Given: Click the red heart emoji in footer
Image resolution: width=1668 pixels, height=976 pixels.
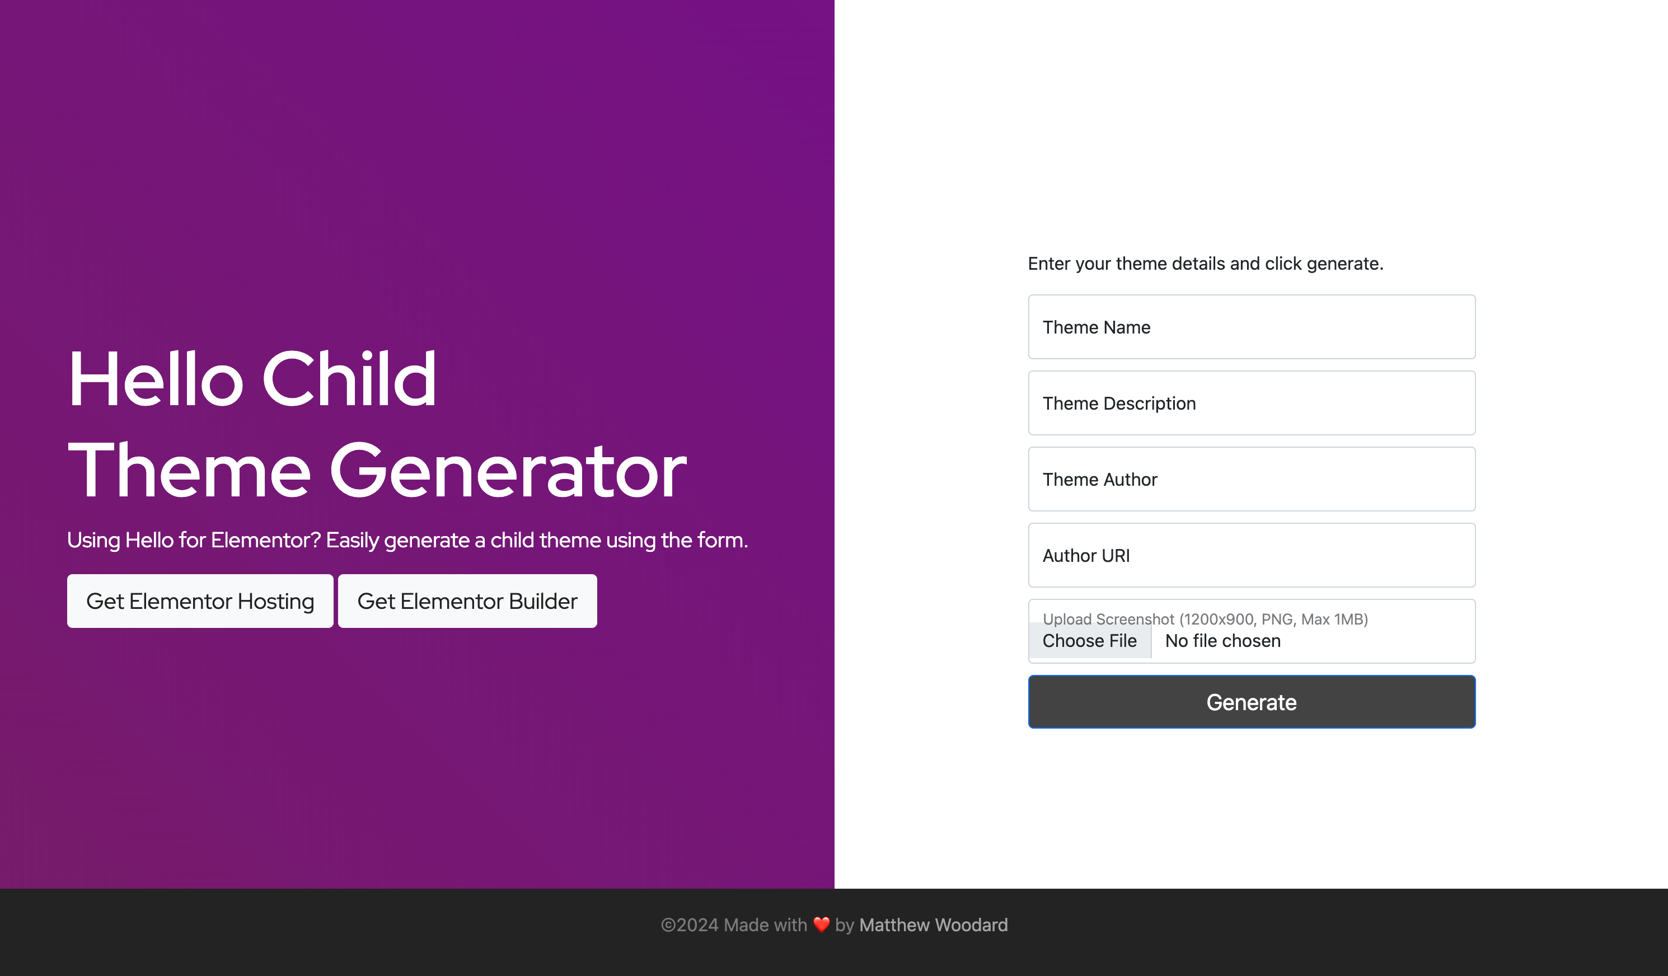Looking at the screenshot, I should click(x=822, y=925).
